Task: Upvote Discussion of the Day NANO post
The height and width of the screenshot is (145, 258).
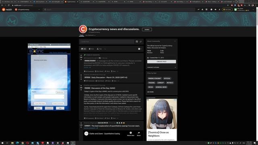Action: (81, 86)
